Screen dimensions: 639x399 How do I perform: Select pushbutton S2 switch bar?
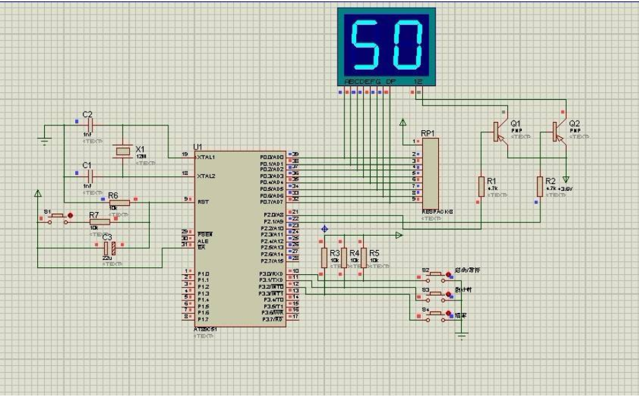[x=435, y=274]
